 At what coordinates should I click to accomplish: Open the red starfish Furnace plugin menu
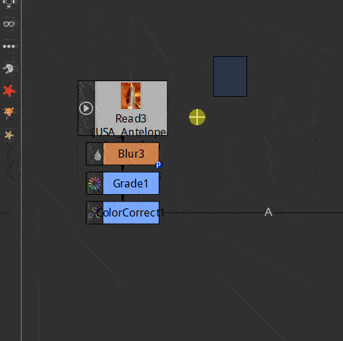[x=9, y=91]
